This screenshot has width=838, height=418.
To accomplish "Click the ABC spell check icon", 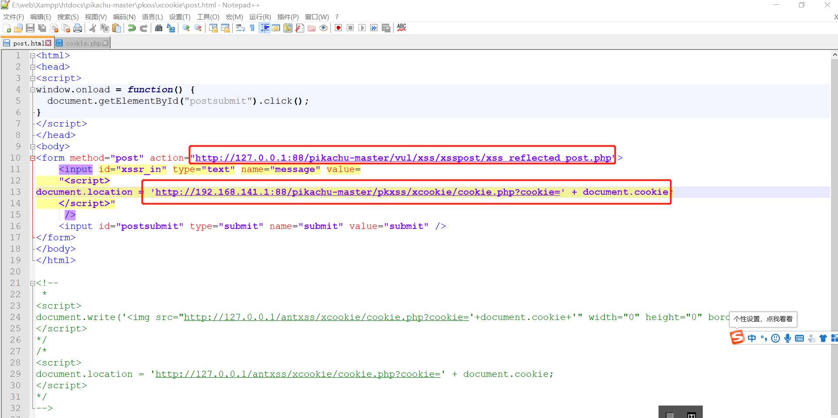I will (401, 28).
